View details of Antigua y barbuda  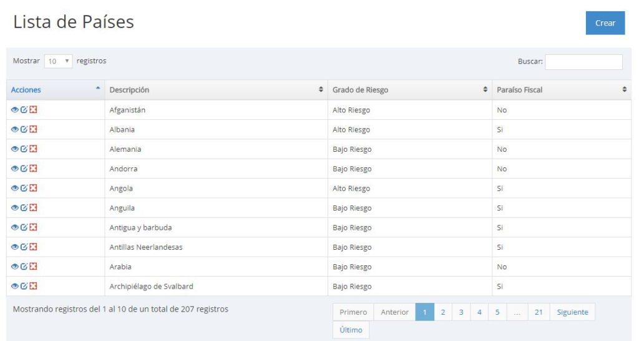pyautogui.click(x=15, y=227)
